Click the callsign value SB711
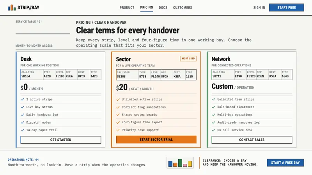This screenshot has height=175, width=312. click(217, 76)
